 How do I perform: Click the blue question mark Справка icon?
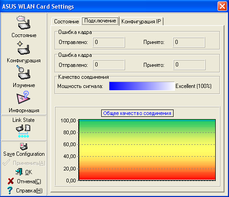pyautogui.click(x=10, y=191)
